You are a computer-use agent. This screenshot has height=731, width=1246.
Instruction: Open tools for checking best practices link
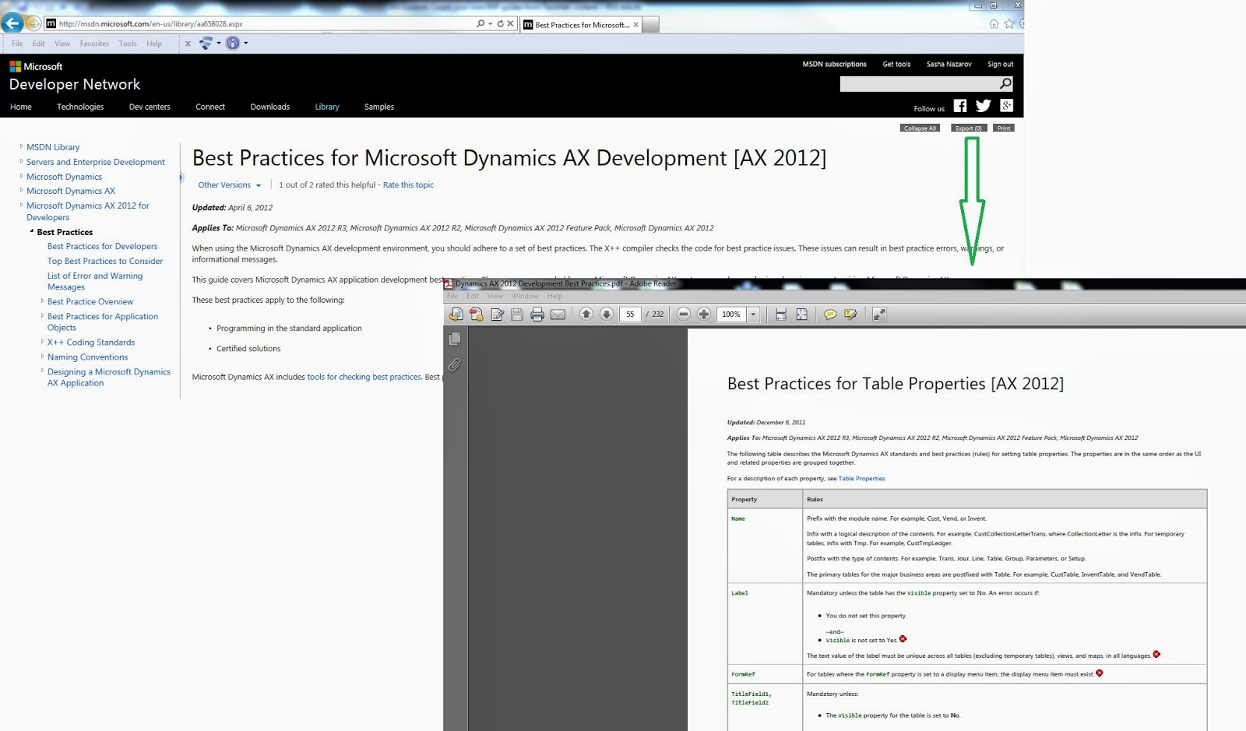(364, 377)
